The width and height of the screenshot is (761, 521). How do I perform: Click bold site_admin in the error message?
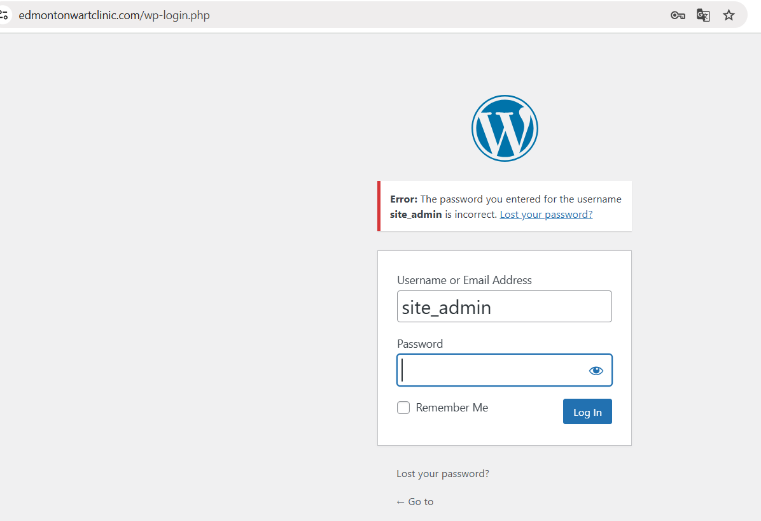[x=416, y=215]
